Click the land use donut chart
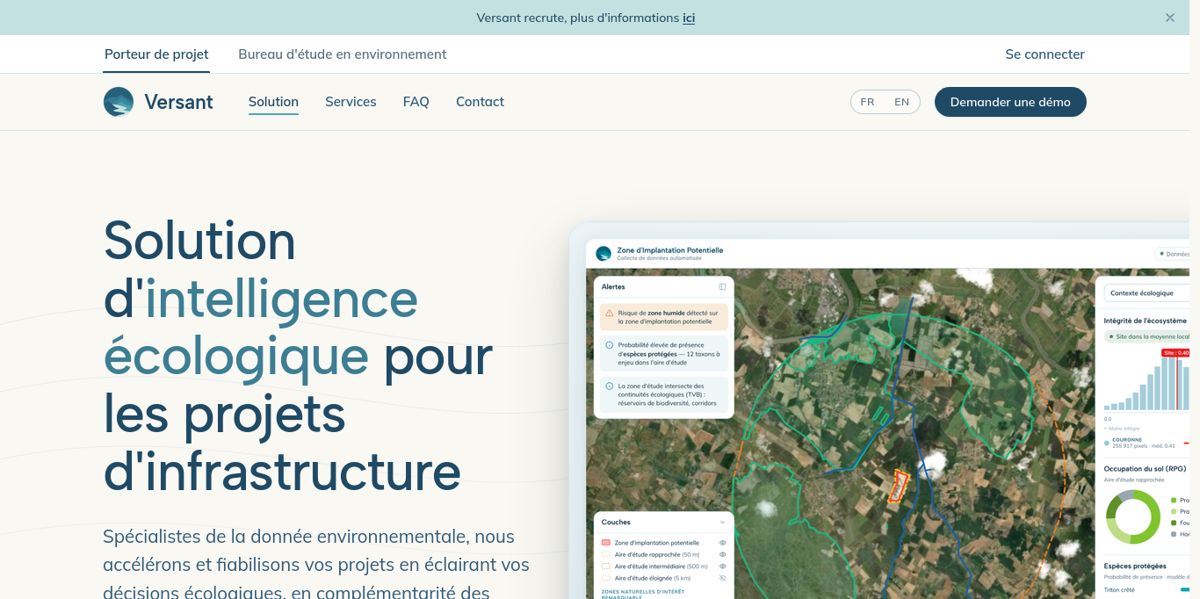The image size is (1200, 599). click(x=1132, y=516)
